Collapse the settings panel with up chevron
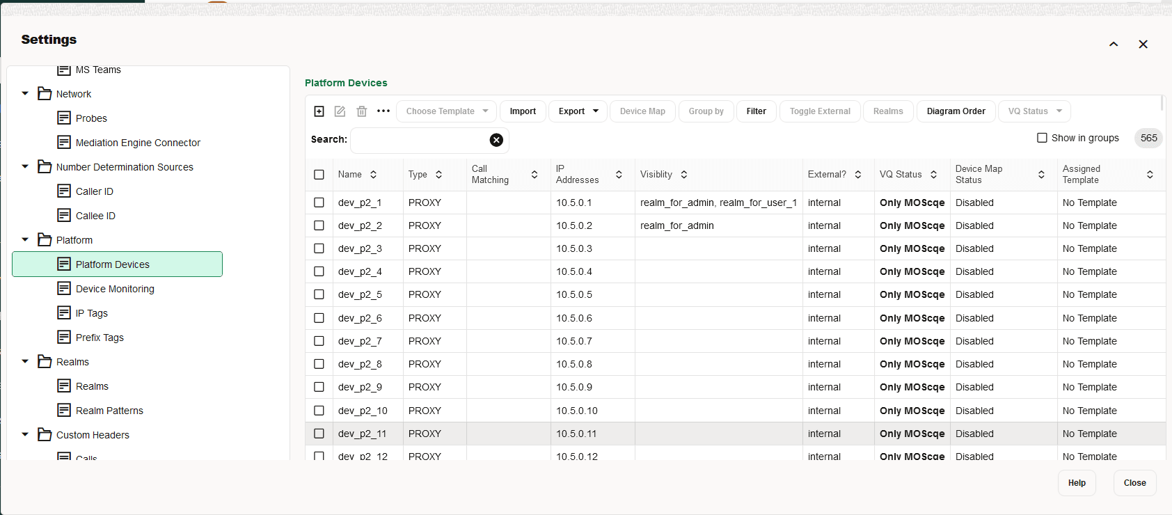Screen dimensions: 1172x515 1114,44
